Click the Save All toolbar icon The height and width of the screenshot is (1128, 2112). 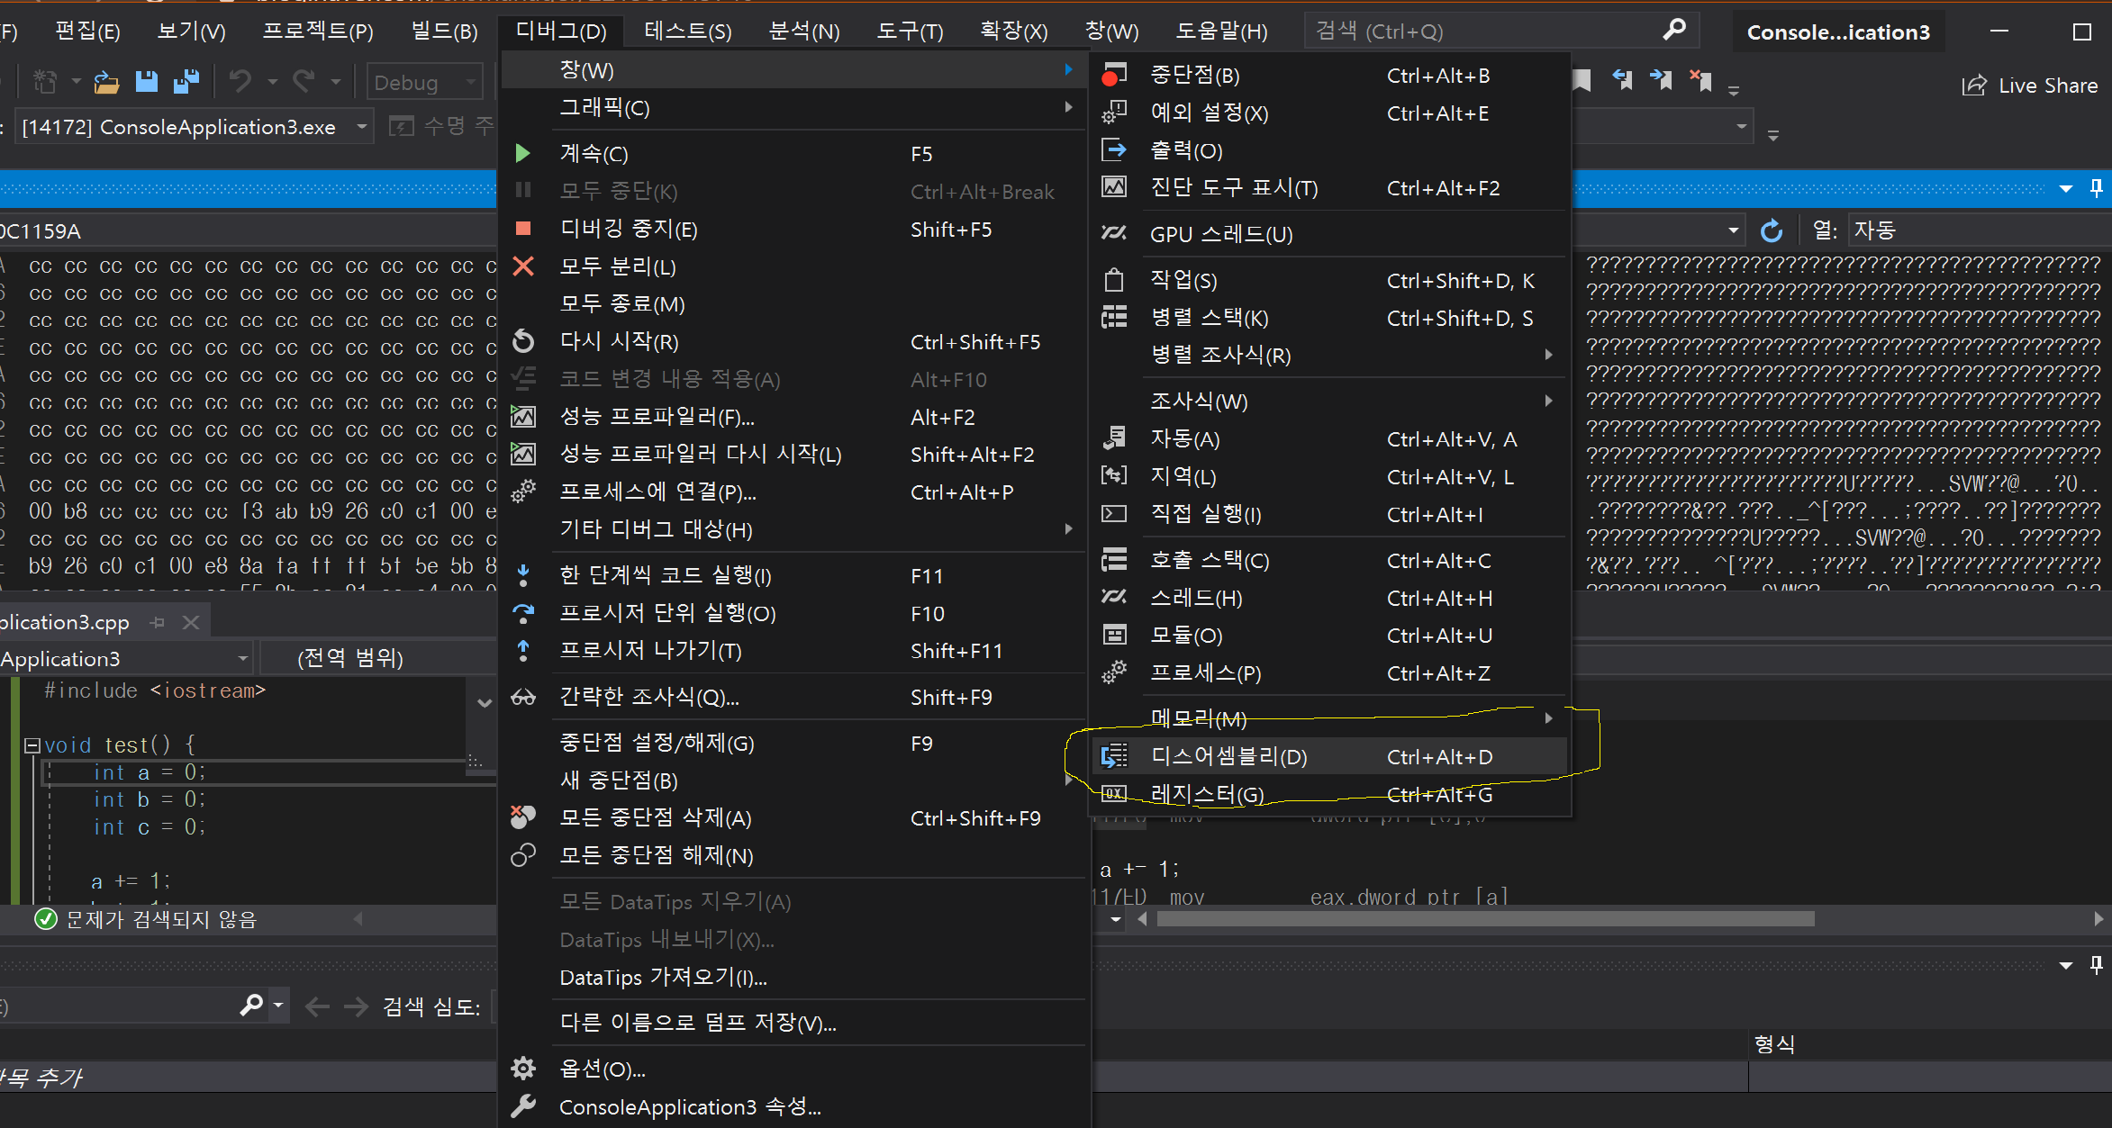[x=186, y=82]
